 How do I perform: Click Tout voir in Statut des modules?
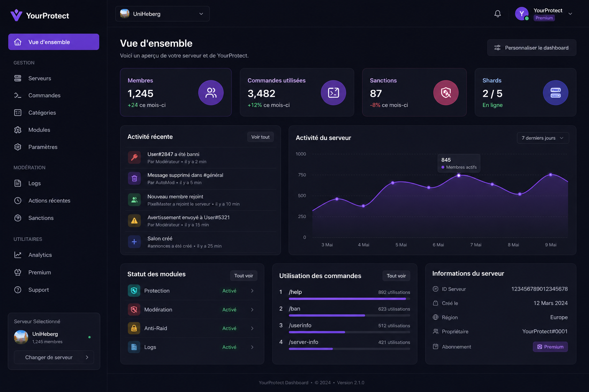pyautogui.click(x=243, y=276)
